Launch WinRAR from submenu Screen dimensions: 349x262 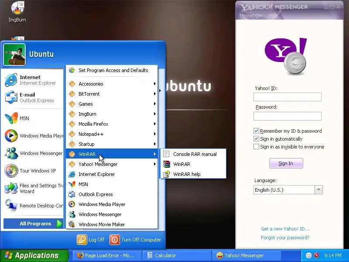point(193,164)
